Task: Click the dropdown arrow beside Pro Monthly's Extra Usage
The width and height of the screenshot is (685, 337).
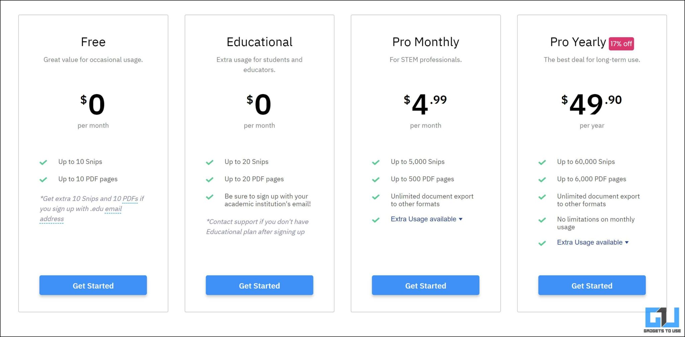Action: (461, 219)
